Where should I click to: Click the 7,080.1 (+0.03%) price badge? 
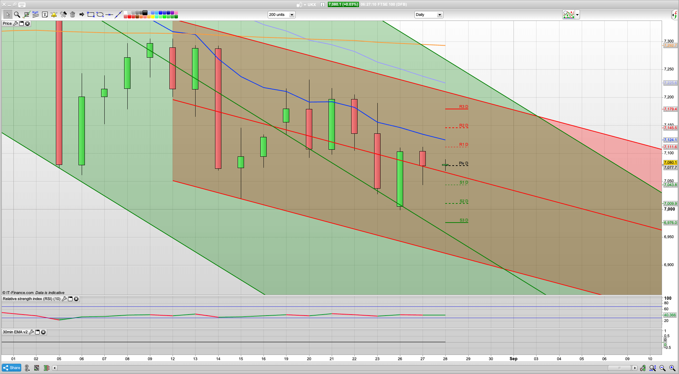pos(343,5)
